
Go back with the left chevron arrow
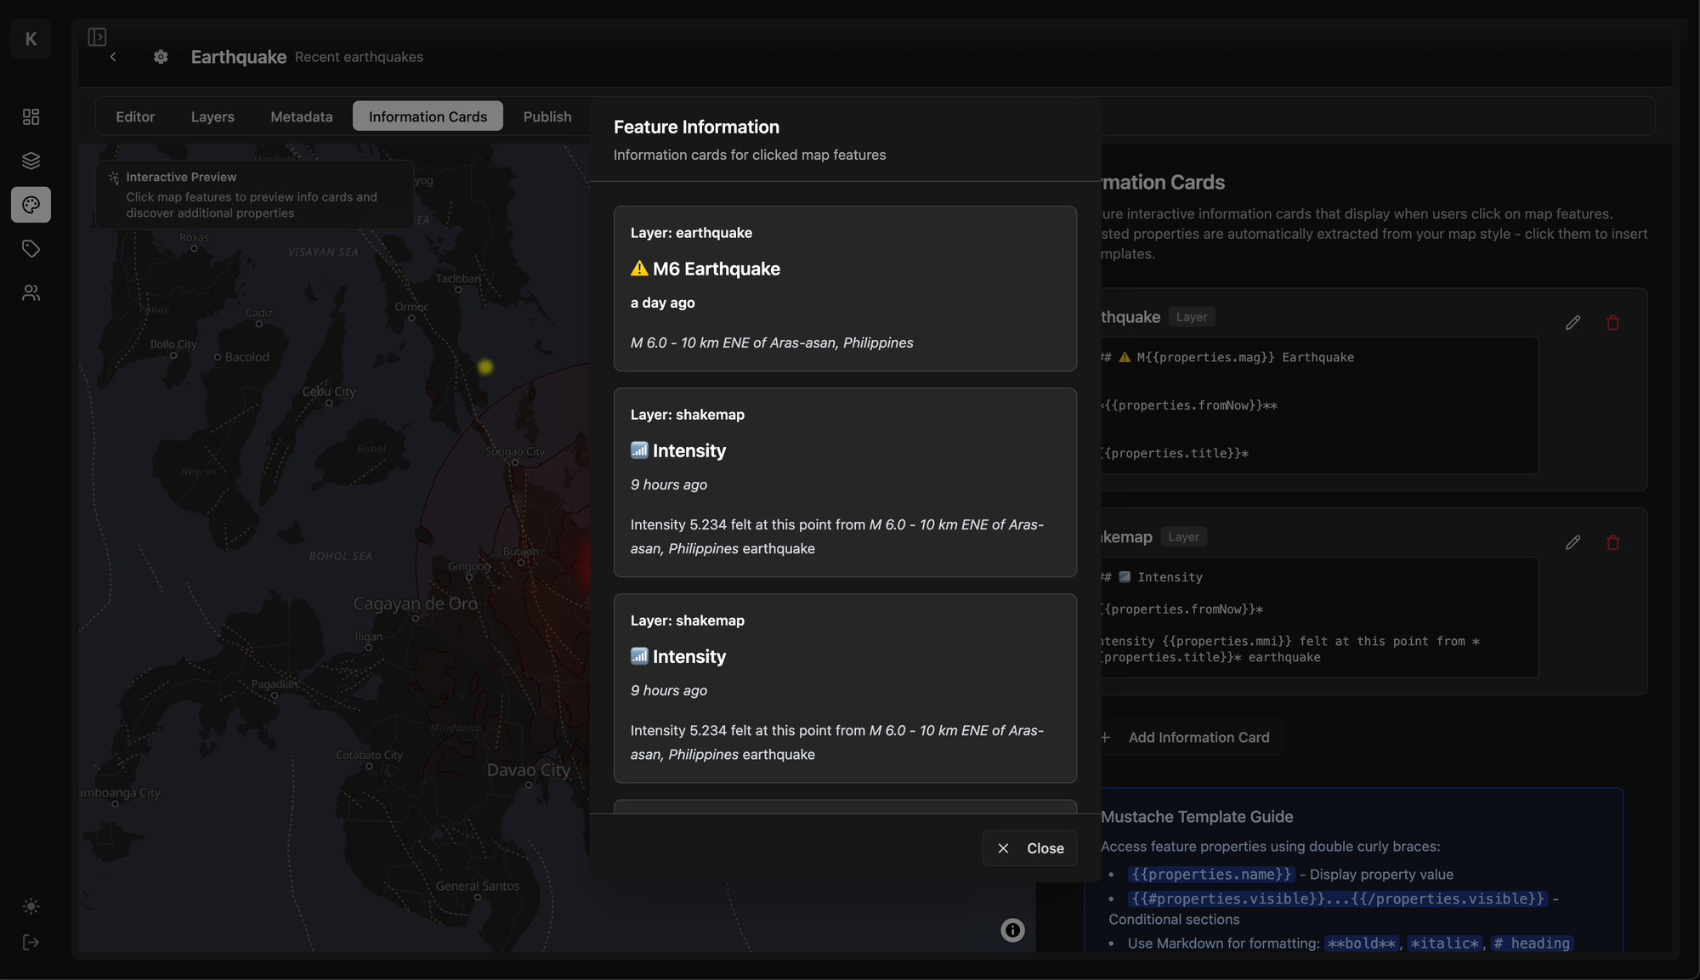point(113,57)
